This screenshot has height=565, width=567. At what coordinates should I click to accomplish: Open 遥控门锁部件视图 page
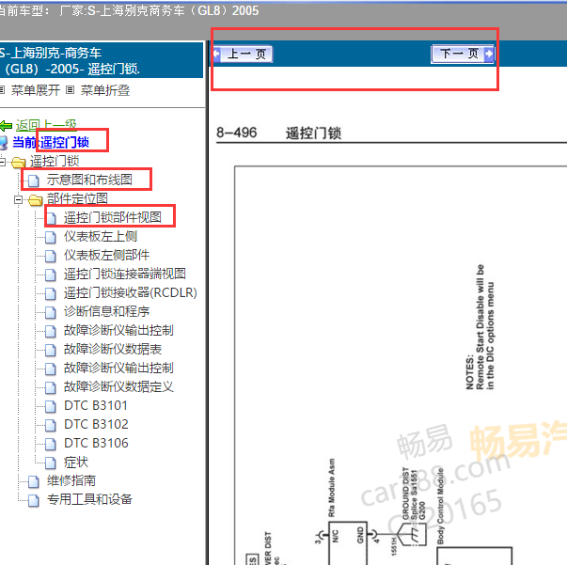pyautogui.click(x=113, y=217)
